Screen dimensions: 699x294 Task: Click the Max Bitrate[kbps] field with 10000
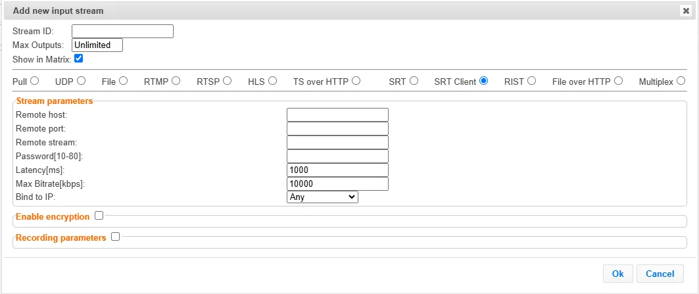[x=337, y=184]
